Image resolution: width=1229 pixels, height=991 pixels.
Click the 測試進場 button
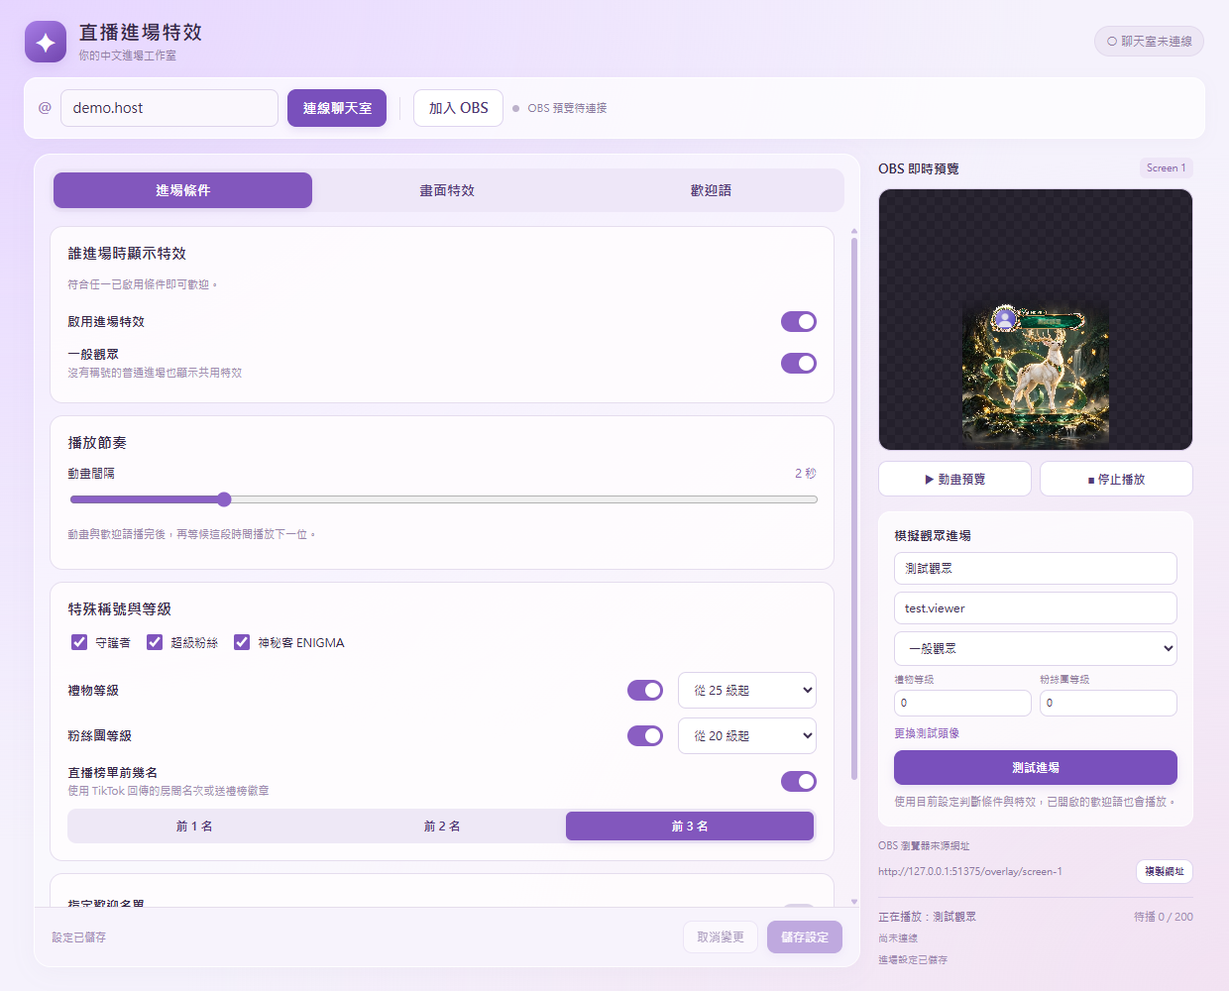[1036, 767]
